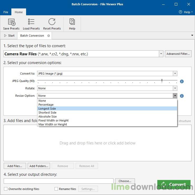Enable Rename files checkbox
This screenshot has width=195, height=195.
pyautogui.click(x=56, y=189)
